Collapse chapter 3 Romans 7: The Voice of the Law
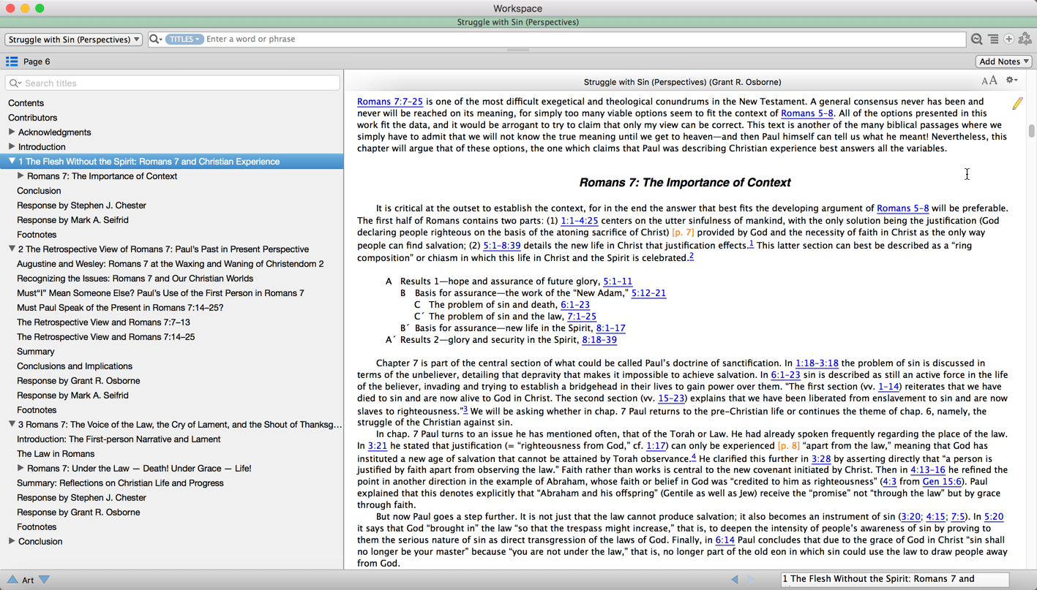The width and height of the screenshot is (1037, 590). tap(12, 424)
